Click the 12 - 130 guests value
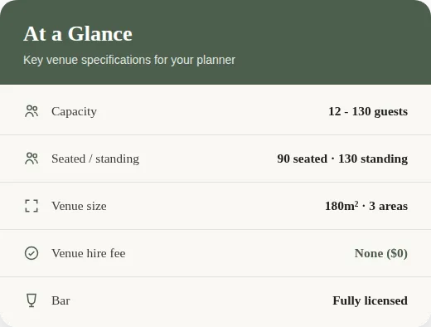 [368, 112]
